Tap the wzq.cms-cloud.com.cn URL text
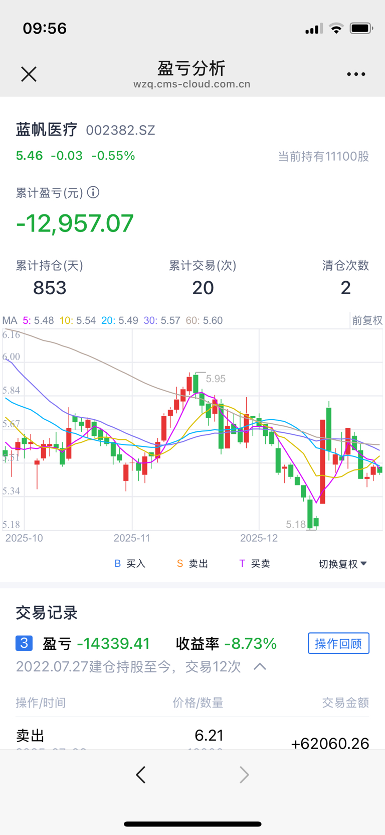The height and width of the screenshot is (835, 385). coord(192,84)
